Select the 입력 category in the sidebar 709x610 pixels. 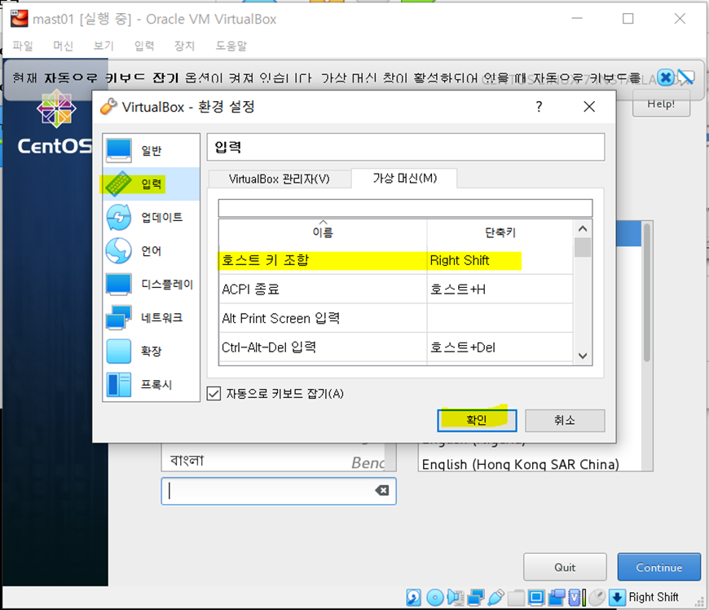[151, 184]
